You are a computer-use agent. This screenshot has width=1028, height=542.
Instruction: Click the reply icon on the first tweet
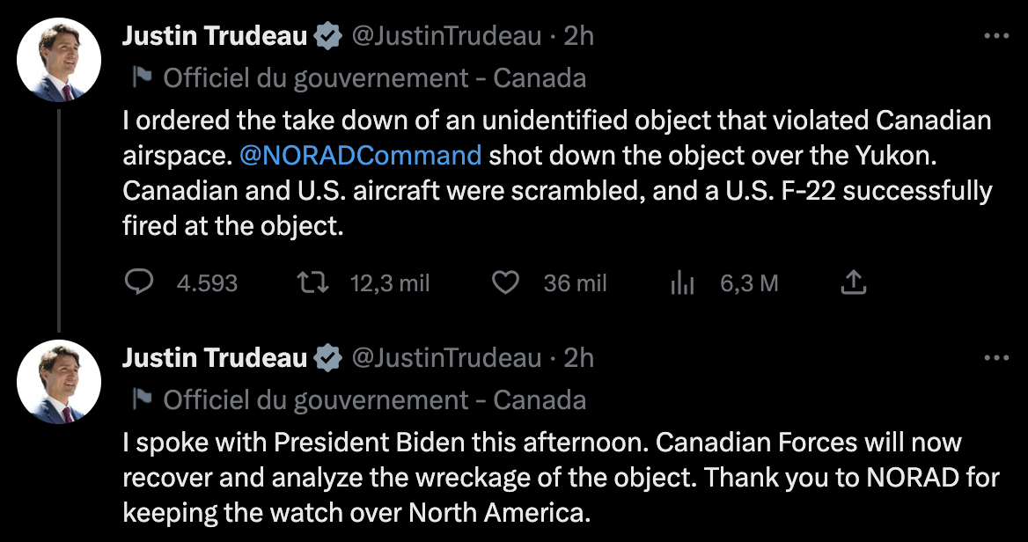click(139, 282)
